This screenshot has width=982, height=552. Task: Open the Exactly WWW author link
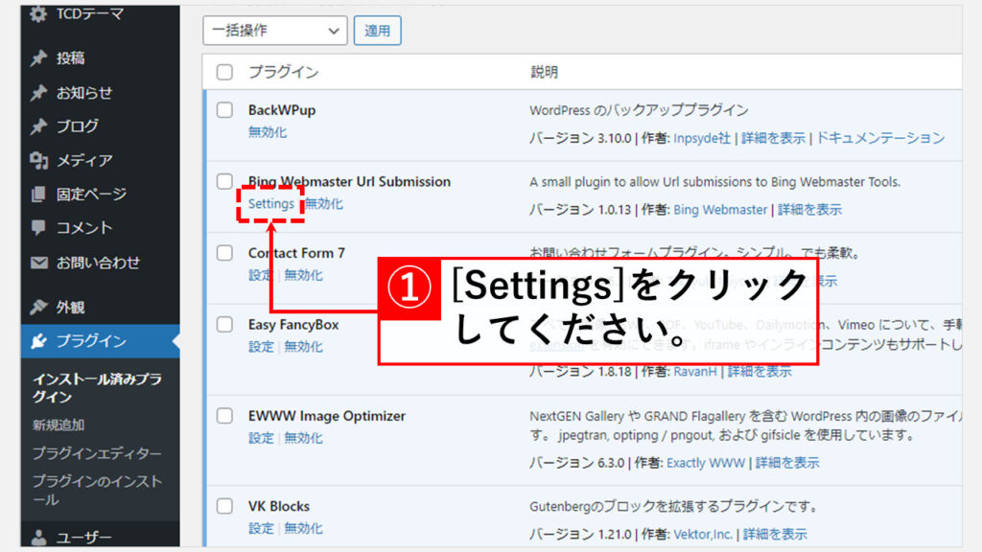(x=706, y=463)
